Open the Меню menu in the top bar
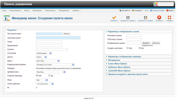Image resolution: width=177 pixels, height=100 pixels. tap(27, 11)
